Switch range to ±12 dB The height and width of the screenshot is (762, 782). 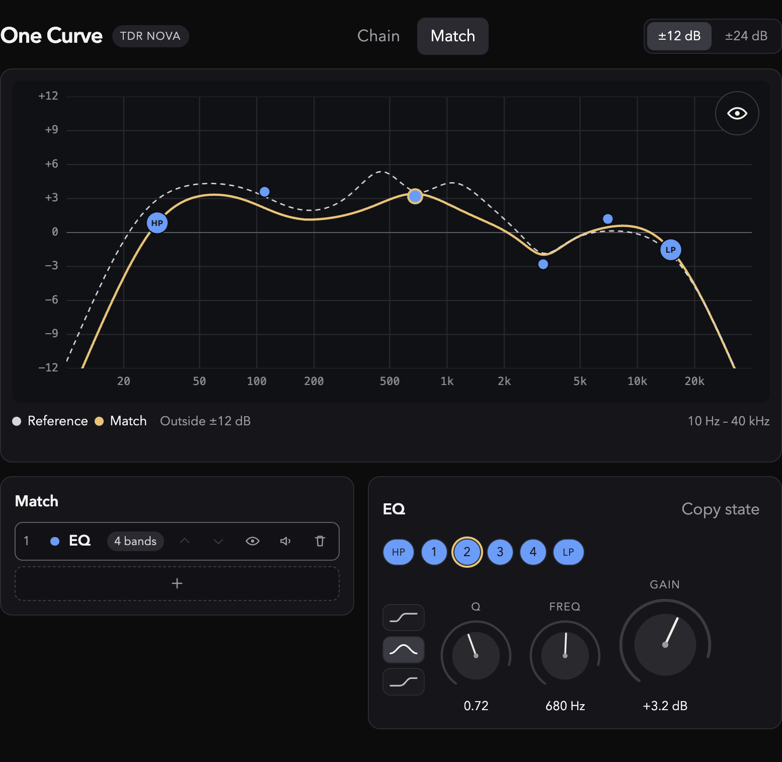coord(679,36)
